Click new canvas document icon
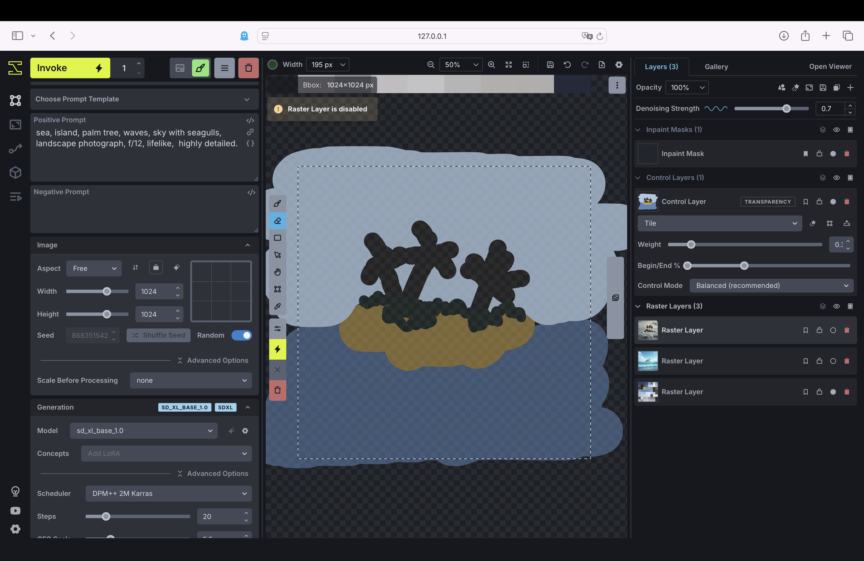The width and height of the screenshot is (864, 561). click(601, 65)
